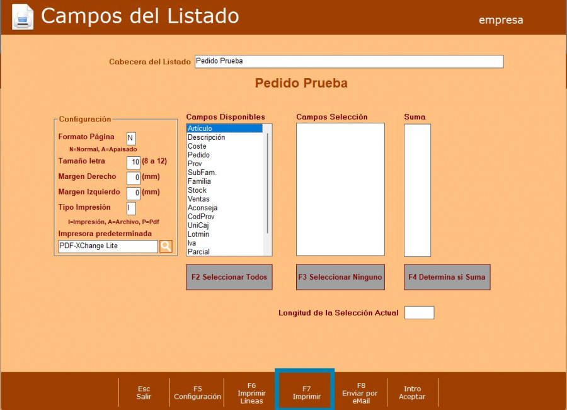Click the Tamaño letra field
This screenshot has width=567, height=410.
(x=134, y=162)
